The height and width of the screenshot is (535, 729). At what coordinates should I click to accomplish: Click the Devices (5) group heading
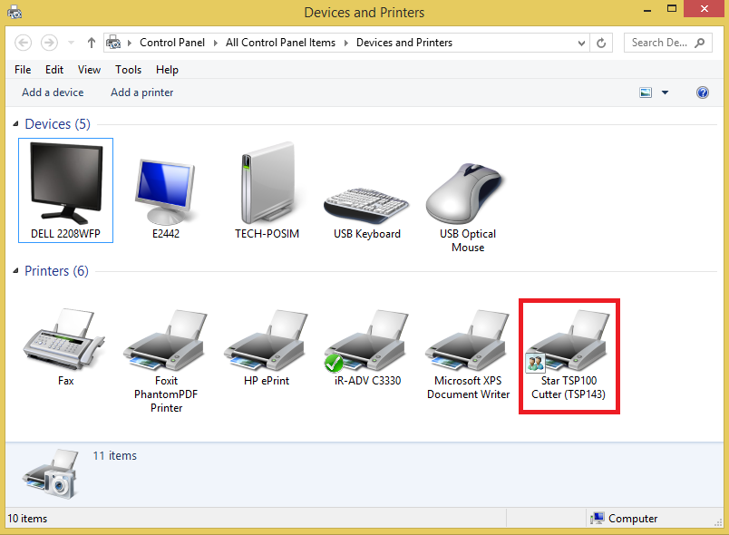58,124
